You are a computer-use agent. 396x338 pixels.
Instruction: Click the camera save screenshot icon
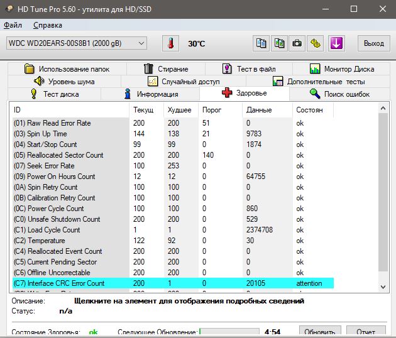(297, 43)
